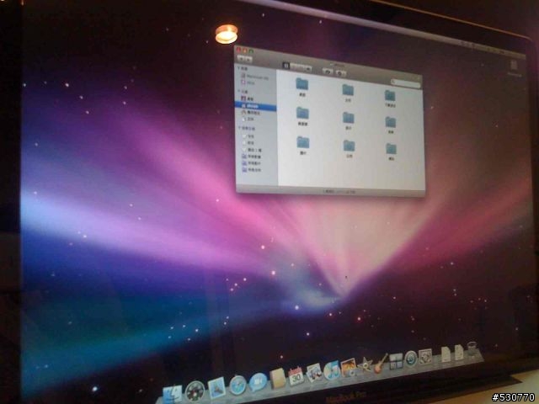Open Finder from the Dock
Screen dimensions: 539x404
[x=172, y=395]
